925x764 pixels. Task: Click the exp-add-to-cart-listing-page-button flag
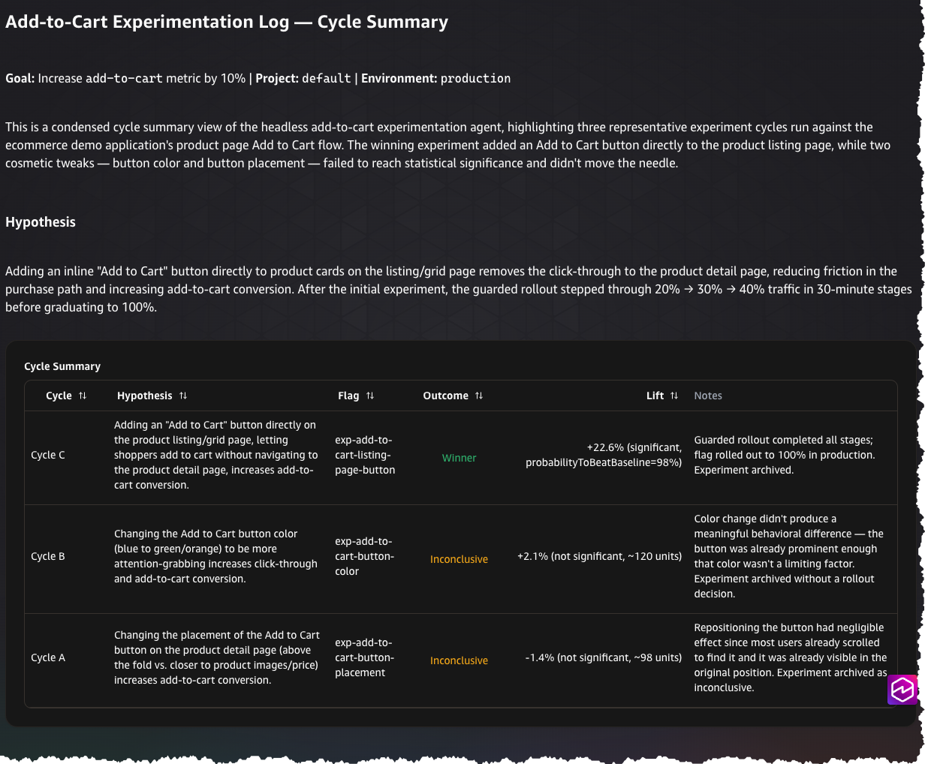[x=365, y=455]
